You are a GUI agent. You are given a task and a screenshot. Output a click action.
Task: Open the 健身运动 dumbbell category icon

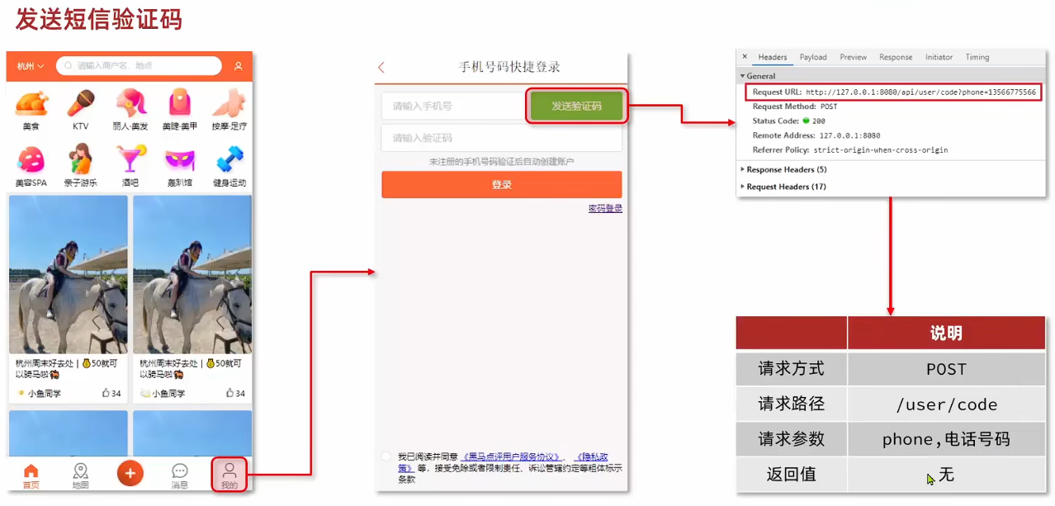pos(229,159)
